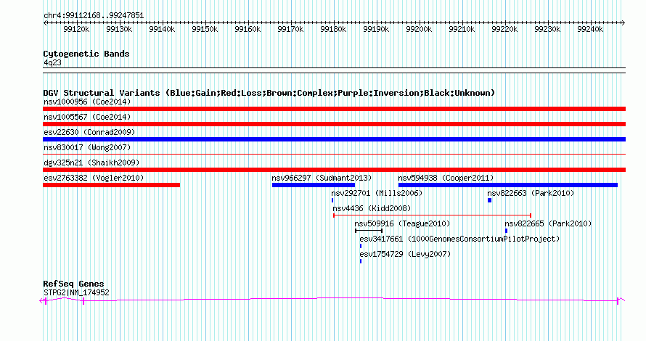Click the 4q23 band label
Image resolution: width=646 pixels, height=341 pixels.
coord(52,62)
